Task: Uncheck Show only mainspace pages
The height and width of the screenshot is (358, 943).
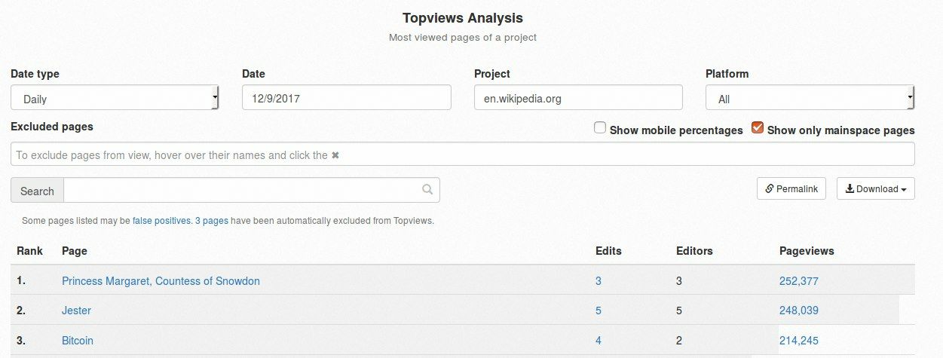Action: pyautogui.click(x=758, y=128)
